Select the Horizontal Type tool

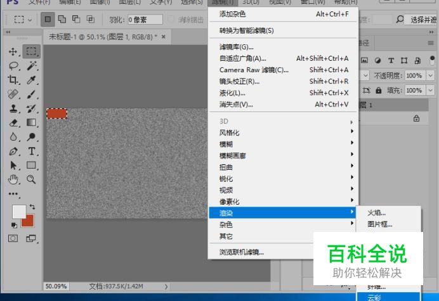click(x=32, y=151)
